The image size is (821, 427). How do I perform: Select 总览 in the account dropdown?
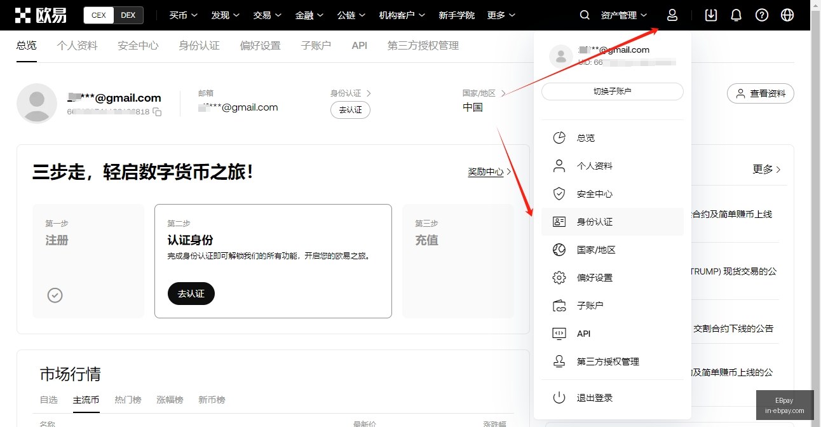(x=613, y=138)
